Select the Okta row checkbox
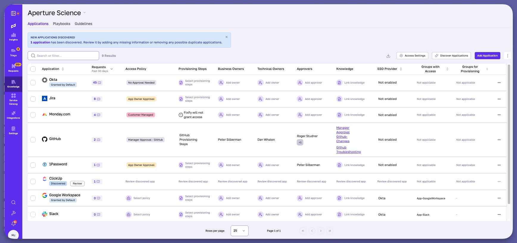Screen dimensions: 517x243 click(33, 83)
